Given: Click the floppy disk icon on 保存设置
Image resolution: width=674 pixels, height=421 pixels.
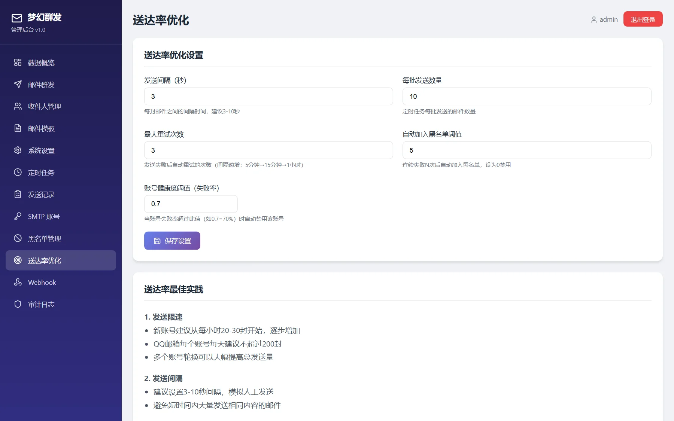Looking at the screenshot, I should [157, 241].
